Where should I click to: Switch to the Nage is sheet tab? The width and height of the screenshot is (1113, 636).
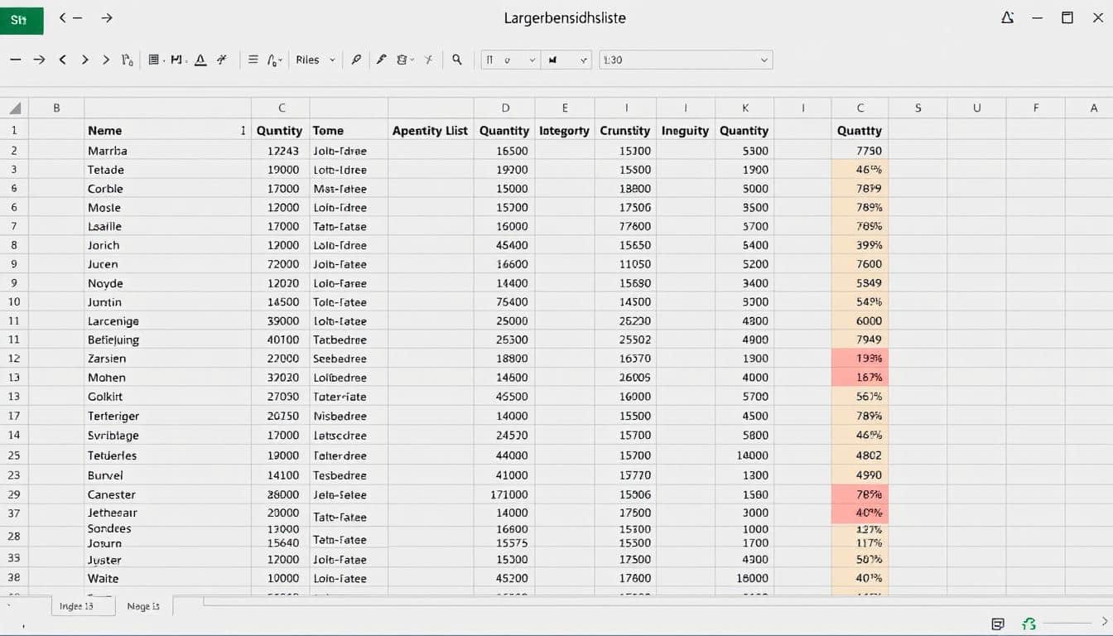click(x=143, y=606)
